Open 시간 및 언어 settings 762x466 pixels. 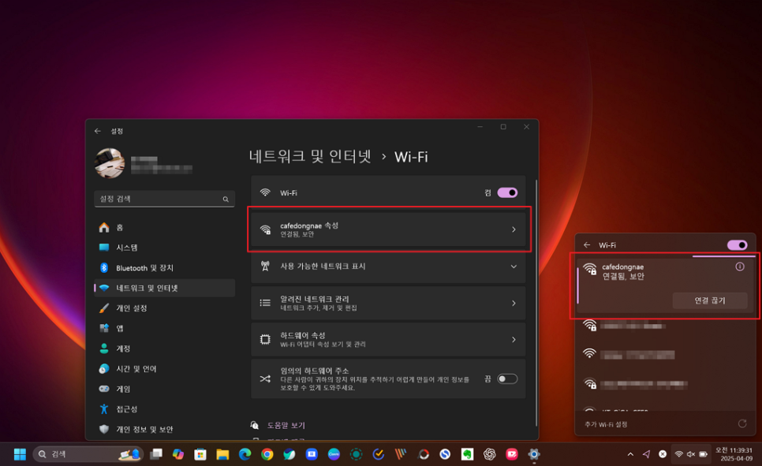pos(164,369)
